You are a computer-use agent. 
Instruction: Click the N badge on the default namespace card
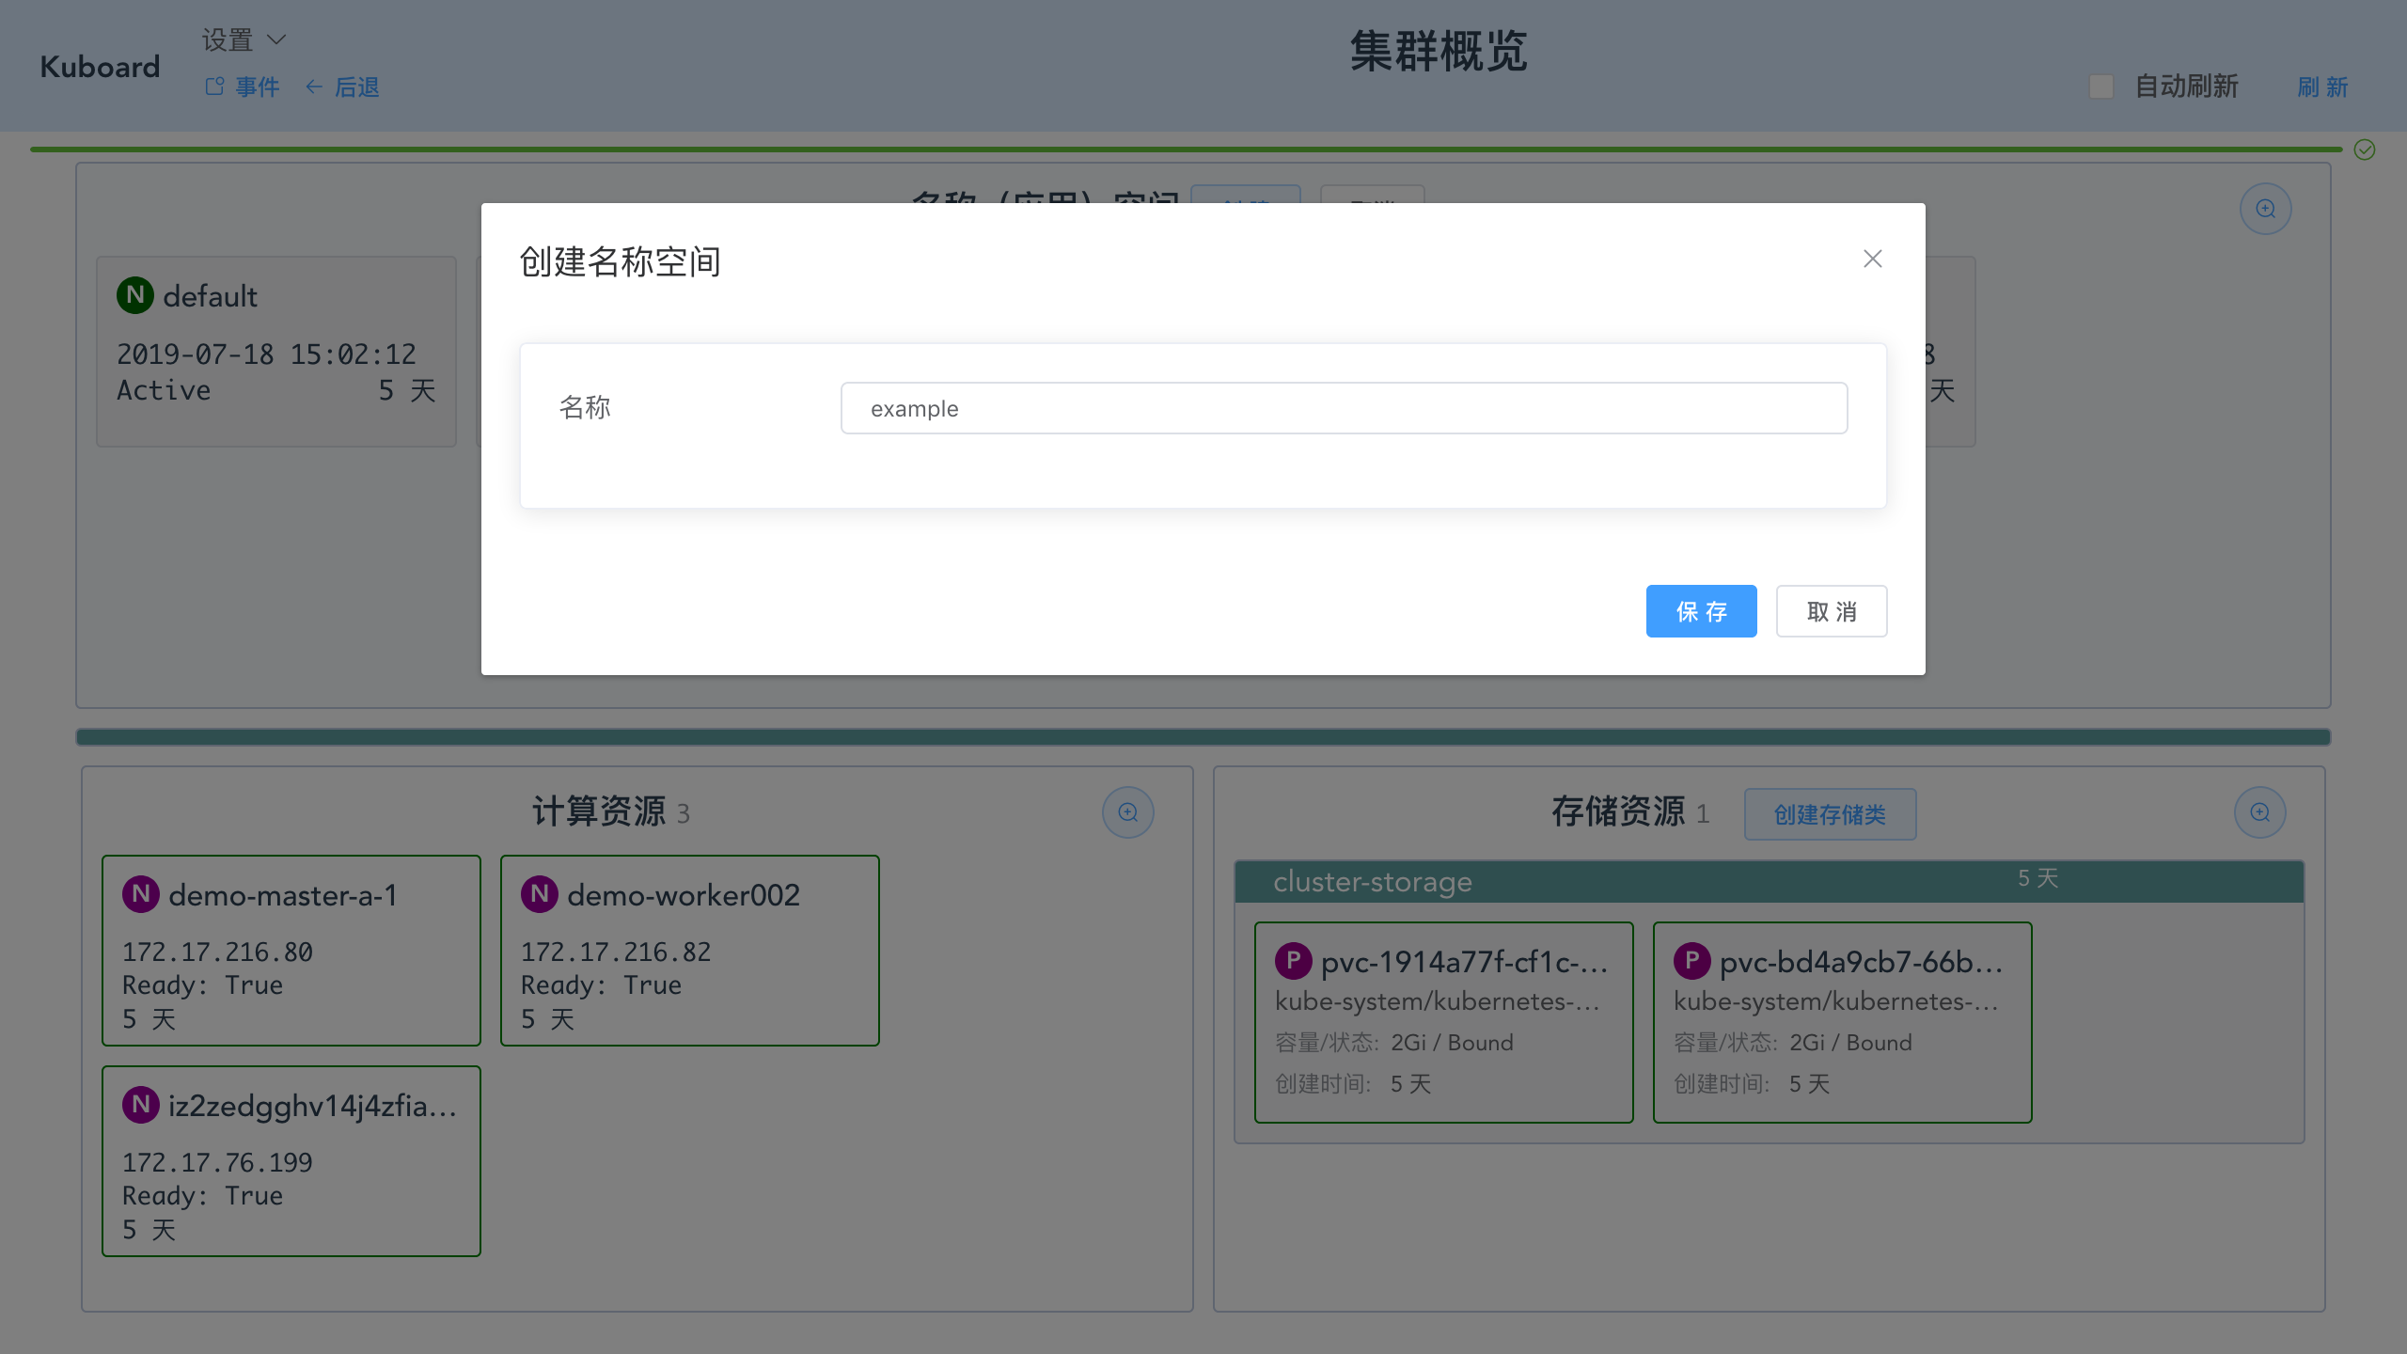134,294
